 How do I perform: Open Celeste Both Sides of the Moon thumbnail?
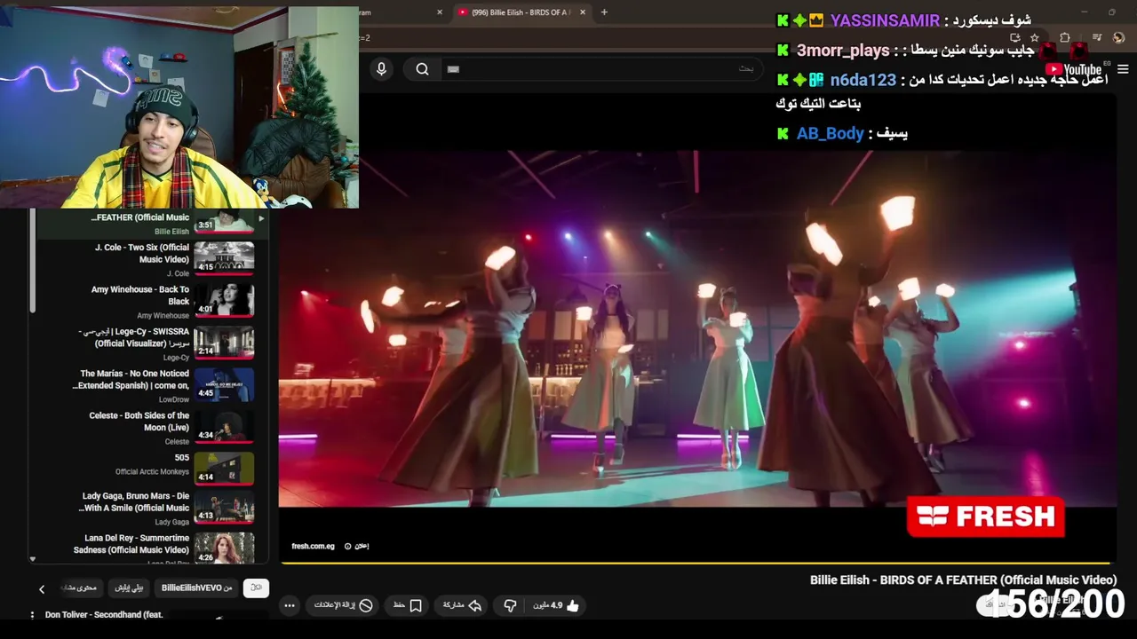click(x=224, y=426)
